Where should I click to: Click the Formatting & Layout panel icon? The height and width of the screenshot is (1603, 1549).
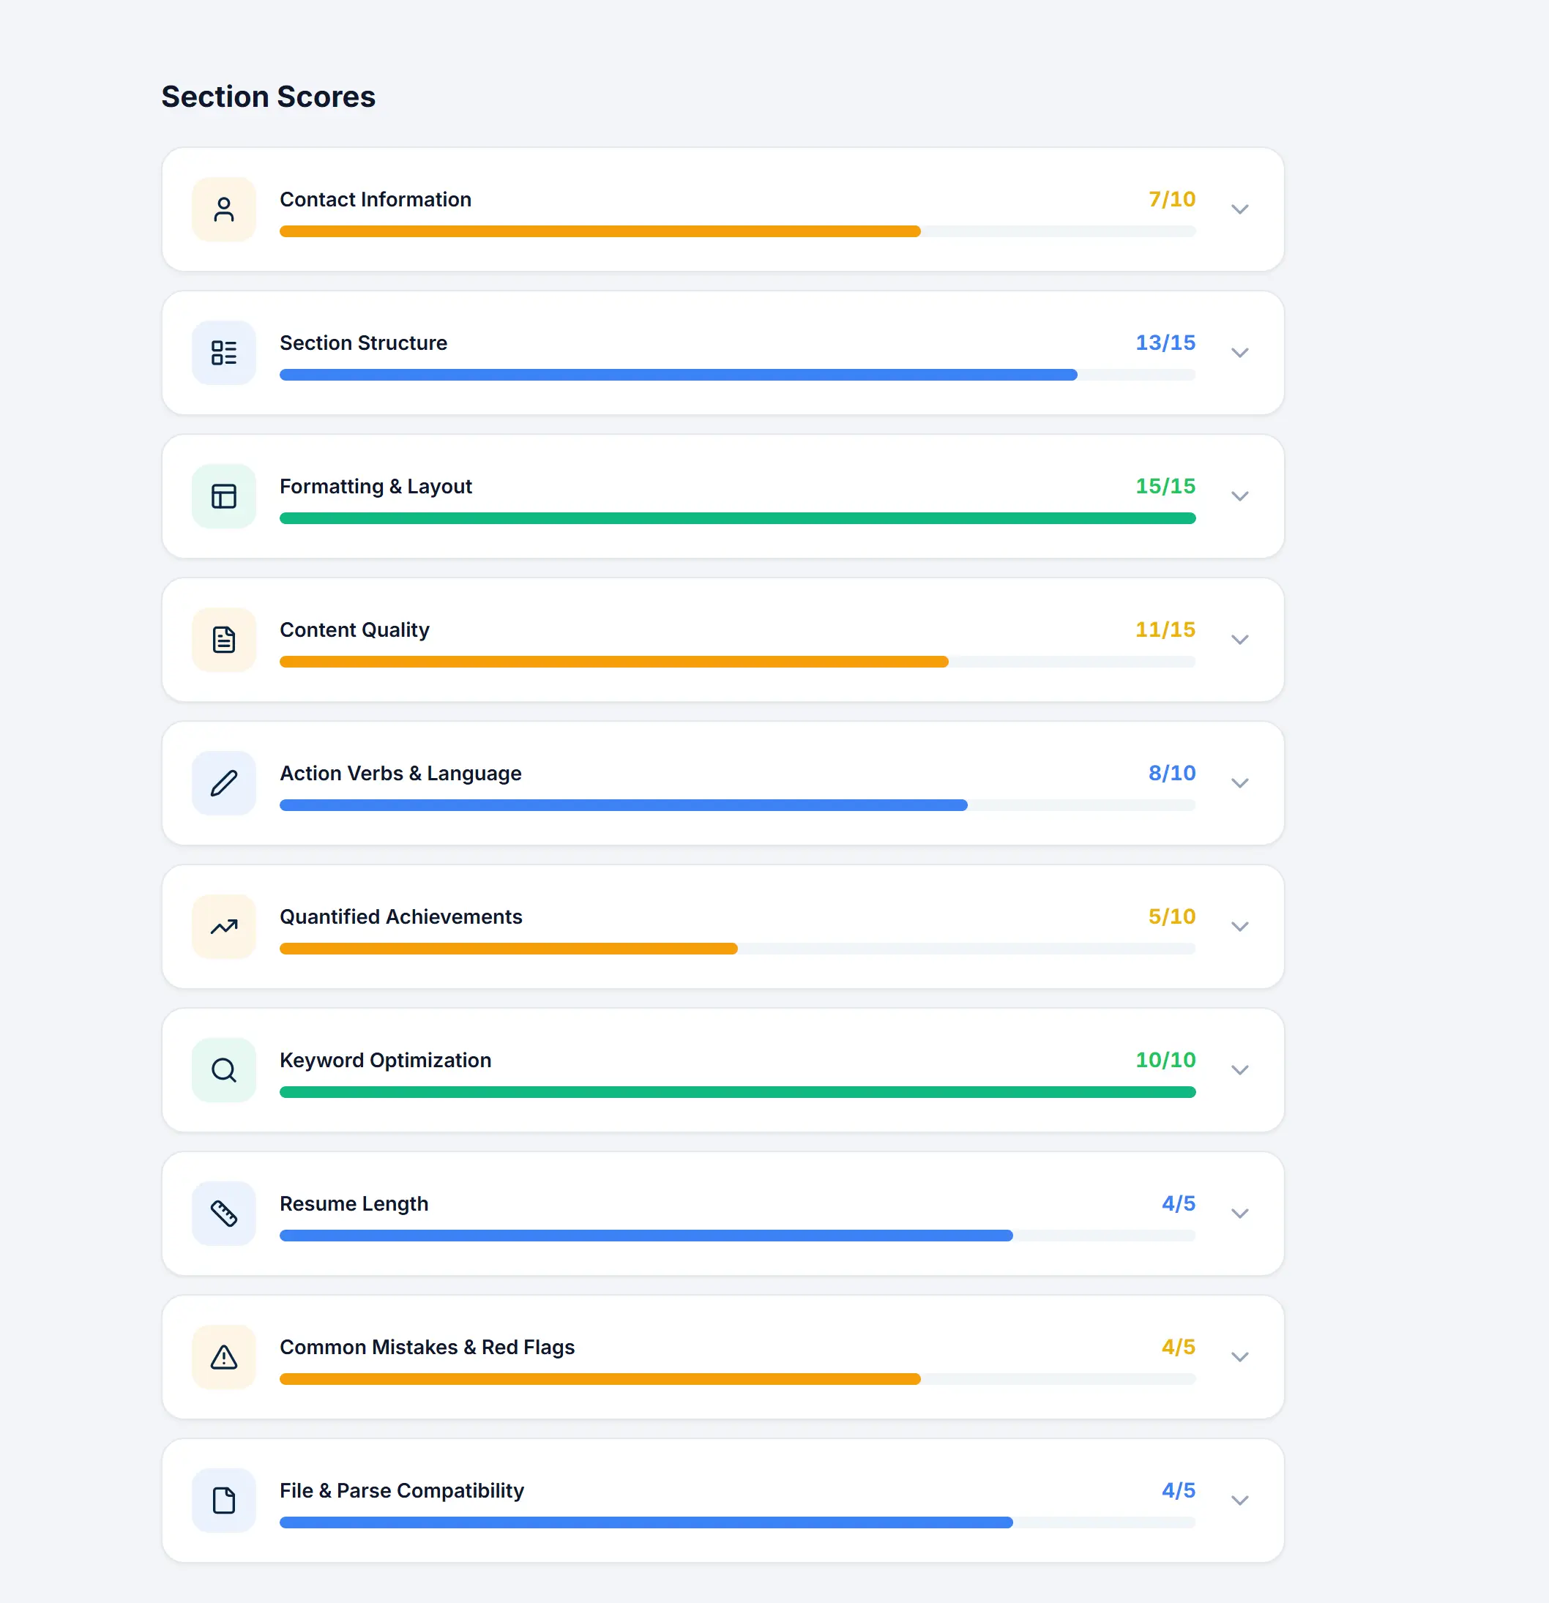coord(223,496)
